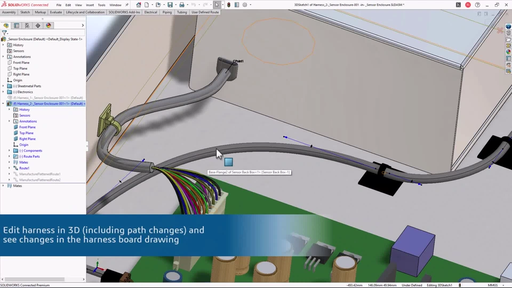Pin the menu bar with pushpin
The width and height of the screenshot is (512, 288).
(x=127, y=5)
